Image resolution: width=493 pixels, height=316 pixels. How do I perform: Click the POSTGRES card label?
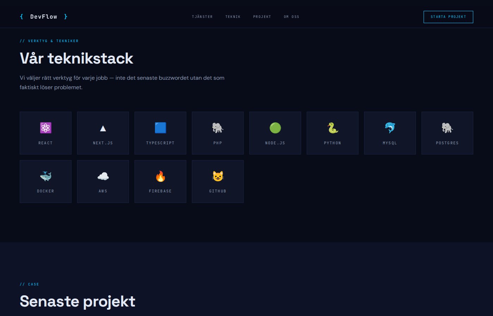click(447, 143)
